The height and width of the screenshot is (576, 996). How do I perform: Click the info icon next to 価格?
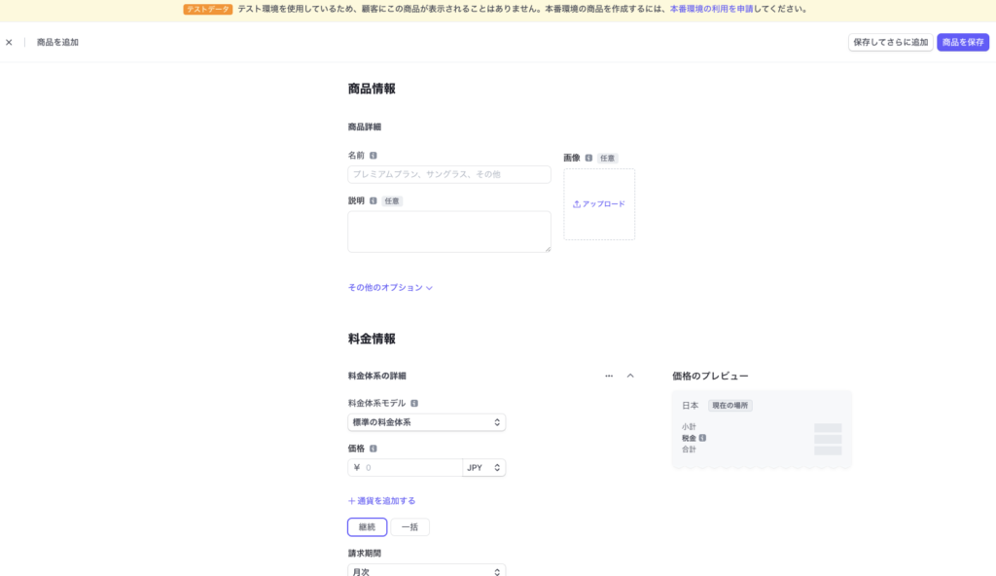pyautogui.click(x=373, y=449)
